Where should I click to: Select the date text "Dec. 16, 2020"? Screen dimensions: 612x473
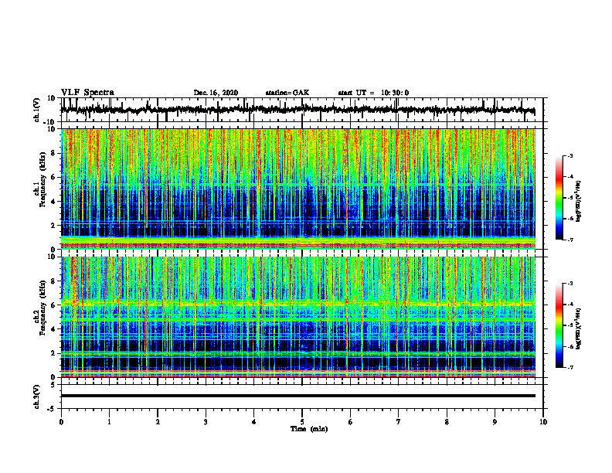[x=216, y=93]
